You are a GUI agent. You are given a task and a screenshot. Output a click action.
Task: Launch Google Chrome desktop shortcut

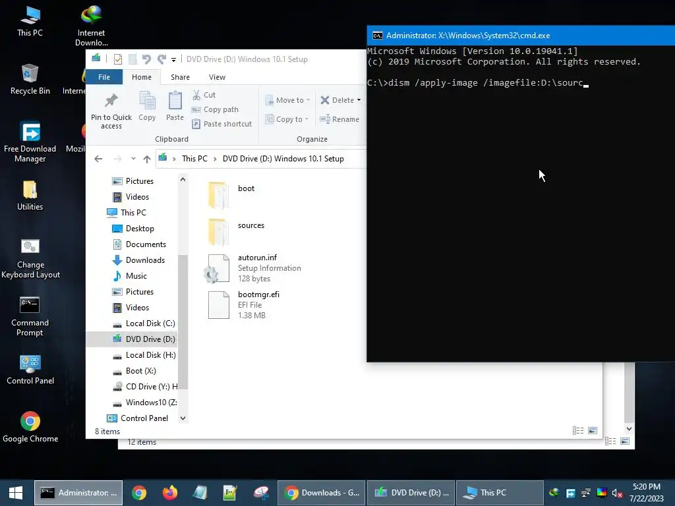point(30,427)
